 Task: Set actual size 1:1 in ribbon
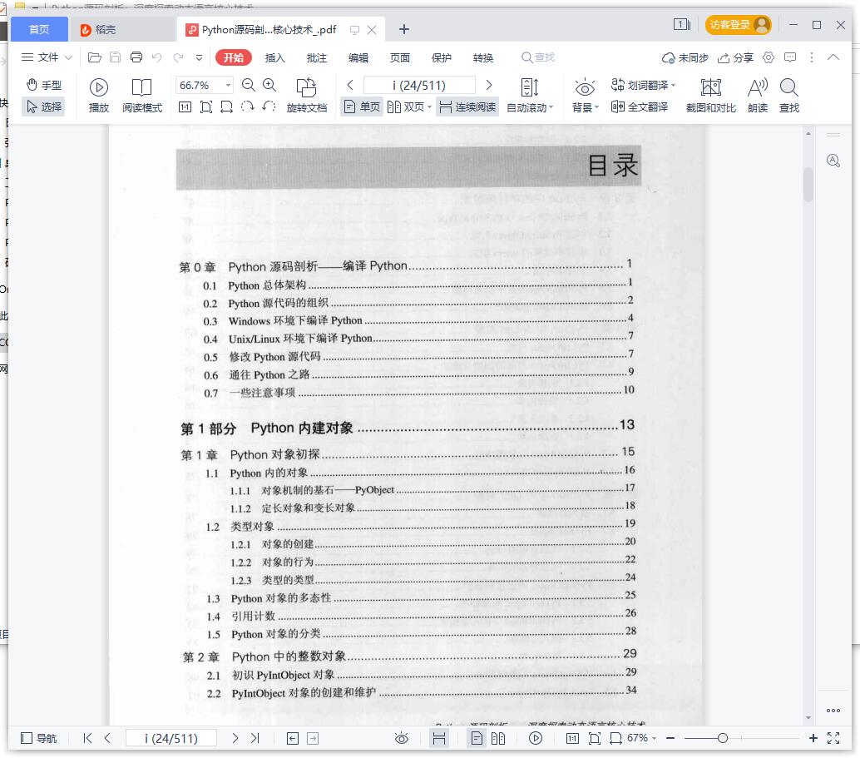(x=185, y=107)
